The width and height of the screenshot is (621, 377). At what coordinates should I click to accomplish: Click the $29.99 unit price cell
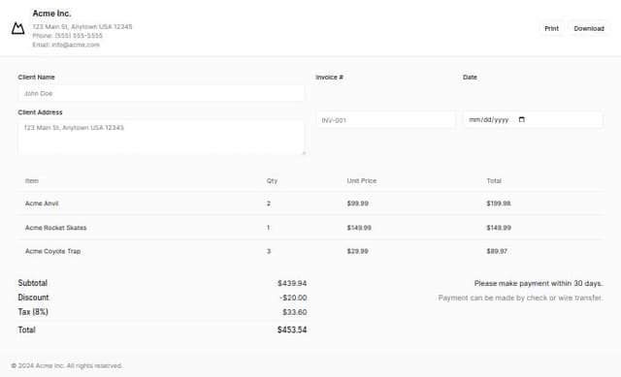tap(358, 251)
